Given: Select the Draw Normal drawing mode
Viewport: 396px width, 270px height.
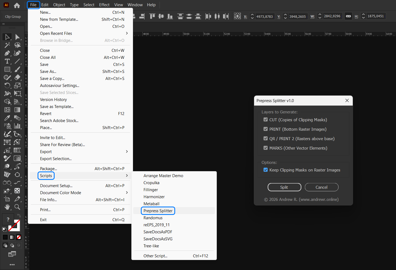Looking at the screenshot, I should click(5, 245).
